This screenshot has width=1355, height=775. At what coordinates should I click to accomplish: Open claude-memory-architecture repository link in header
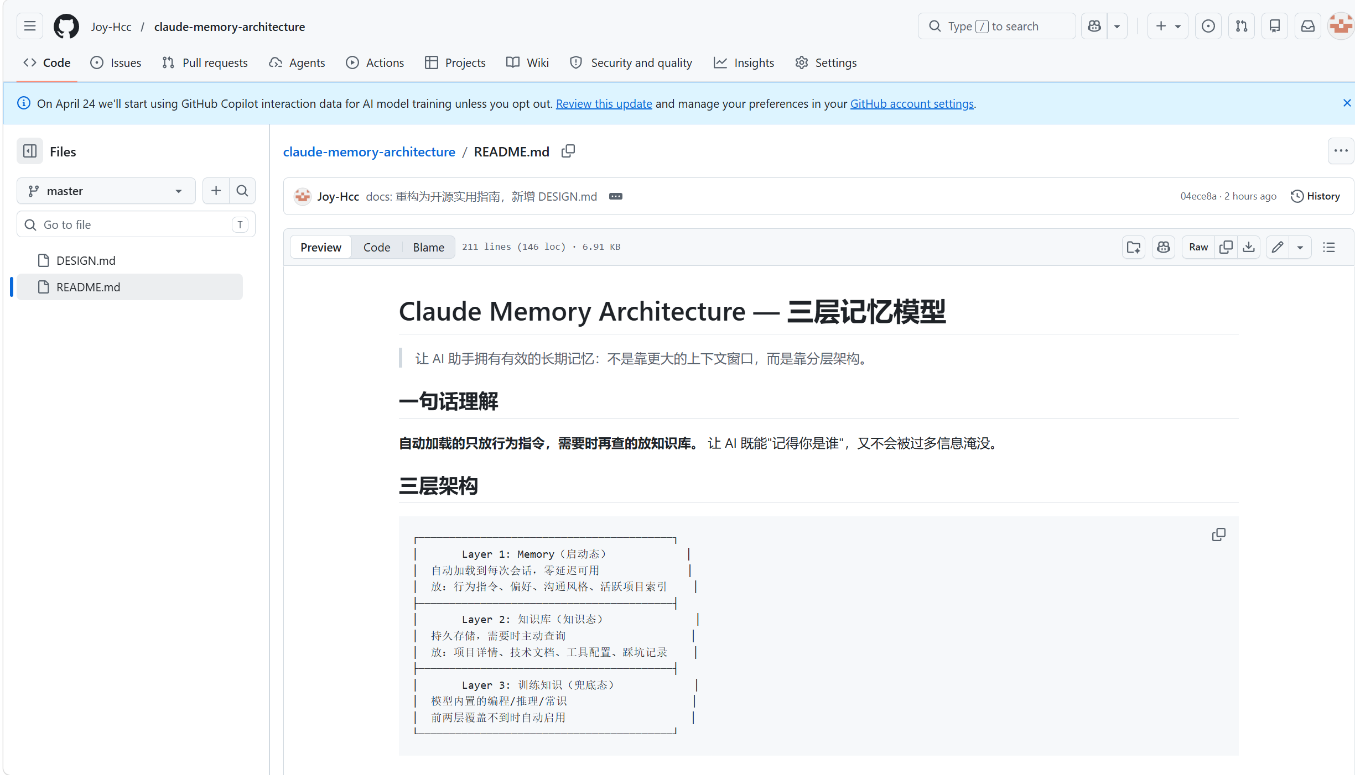coord(230,27)
